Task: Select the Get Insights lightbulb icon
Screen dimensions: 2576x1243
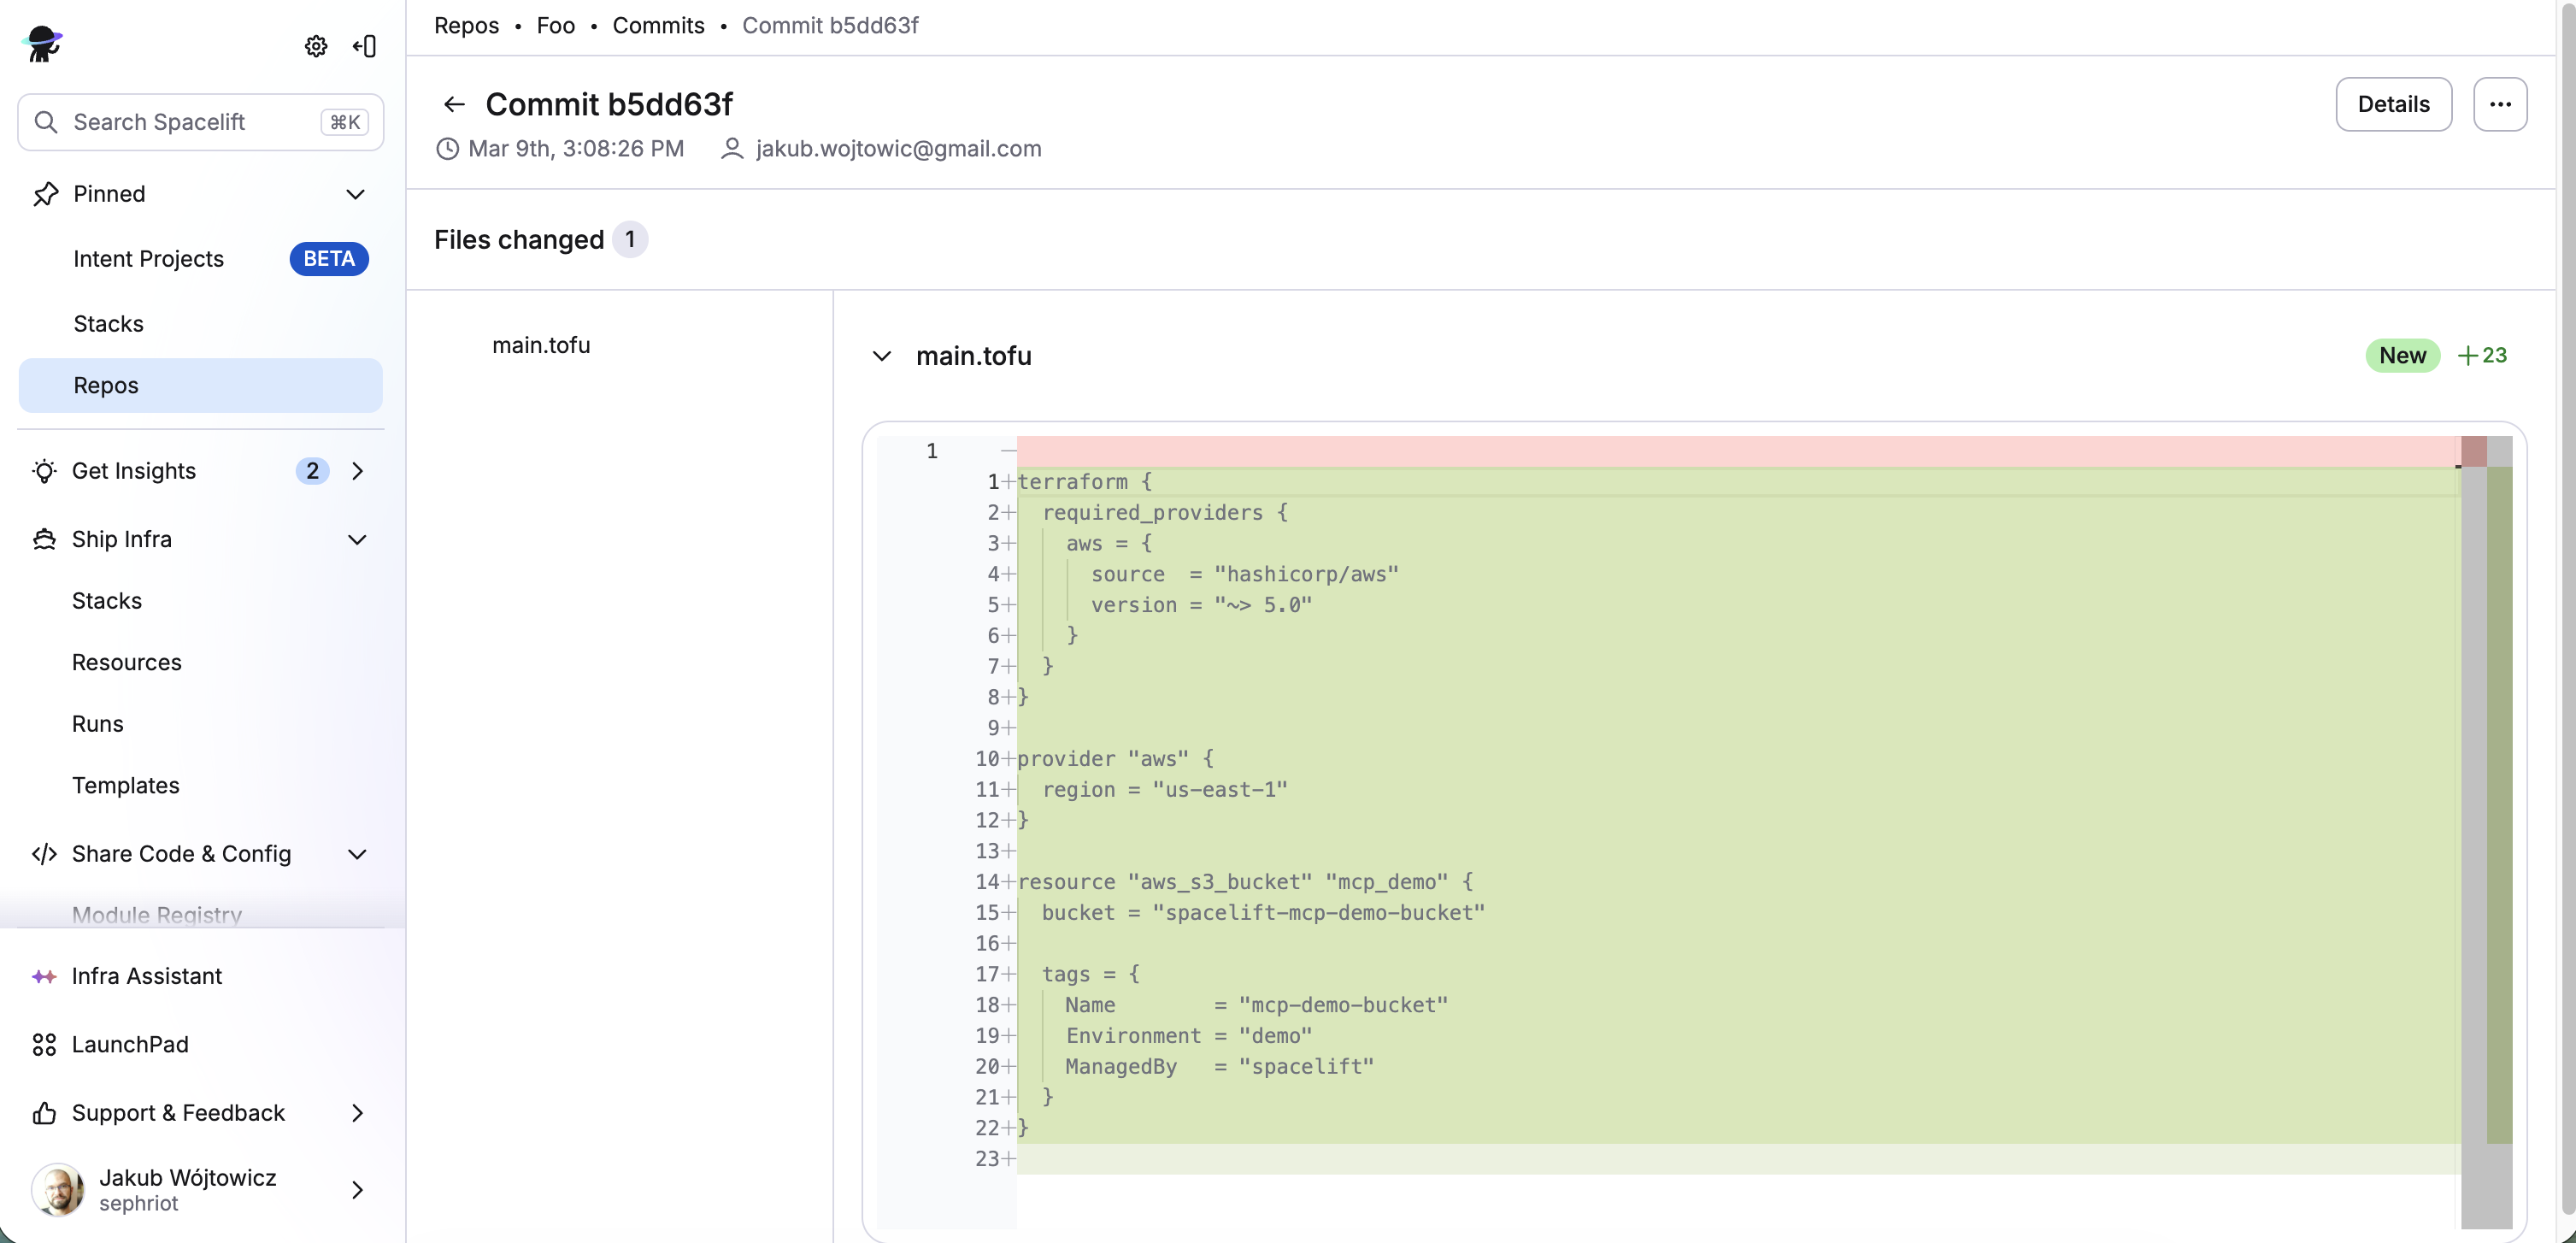Action: click(x=44, y=470)
